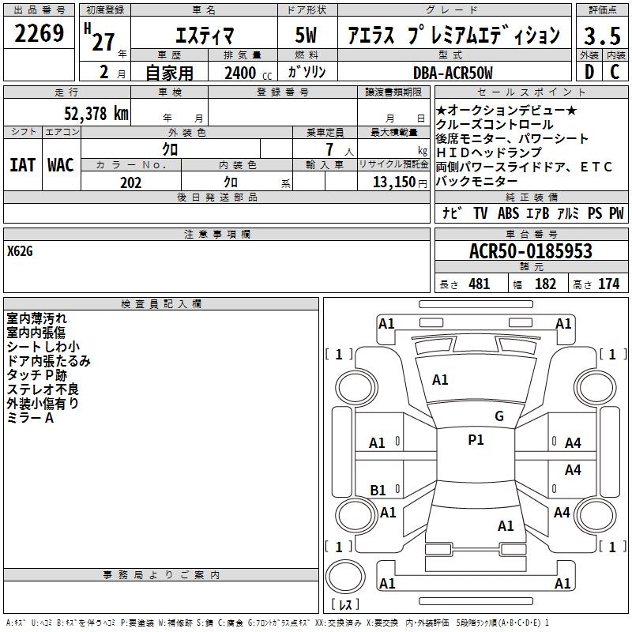632x632 pixels.
Task: Select the PS equipment label
Action: 595,213
